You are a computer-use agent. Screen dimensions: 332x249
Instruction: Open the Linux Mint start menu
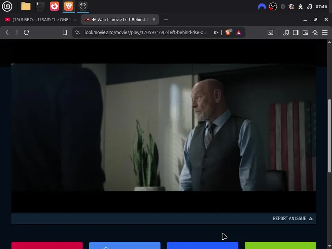7,6
